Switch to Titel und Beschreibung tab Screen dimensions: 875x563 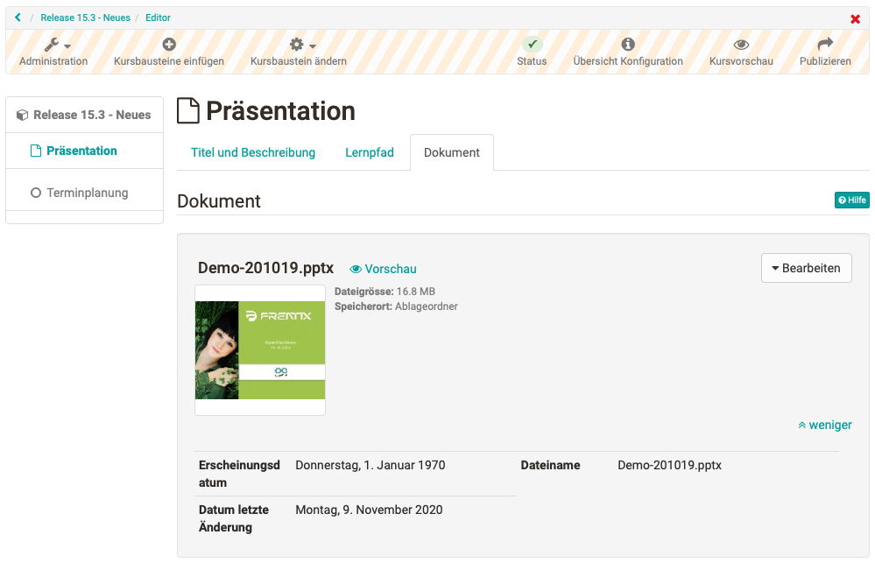coord(253,152)
